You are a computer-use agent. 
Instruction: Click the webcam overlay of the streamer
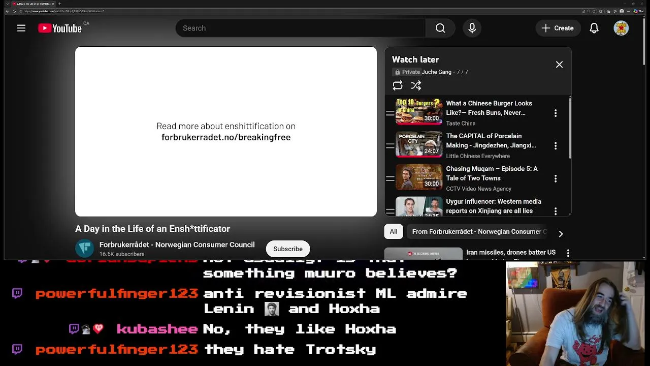pyautogui.click(x=577, y=314)
